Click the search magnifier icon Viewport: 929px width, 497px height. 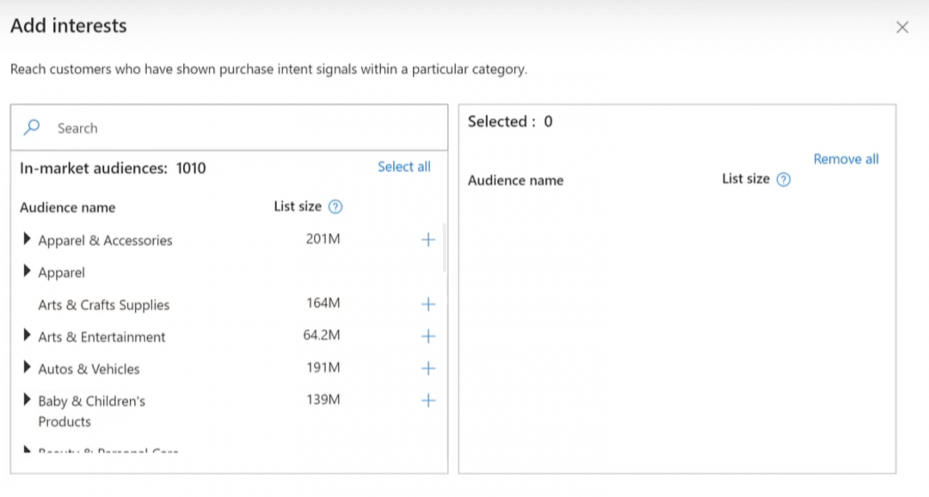[x=32, y=127]
